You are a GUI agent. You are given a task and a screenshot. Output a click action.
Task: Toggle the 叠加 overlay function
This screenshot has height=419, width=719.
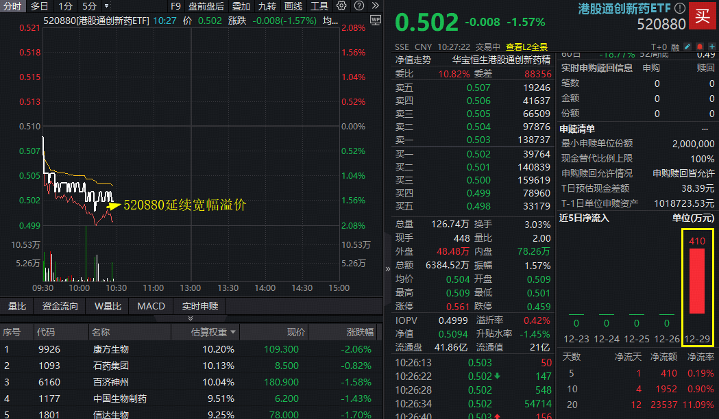pos(241,5)
